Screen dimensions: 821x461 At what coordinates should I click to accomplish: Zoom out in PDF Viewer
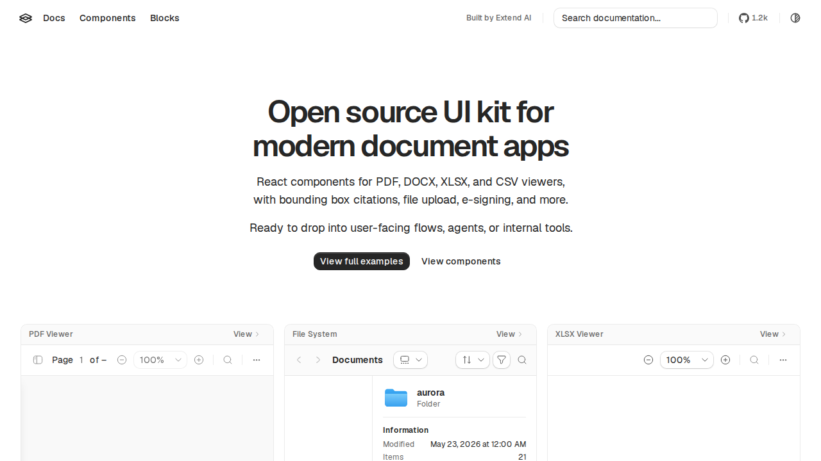122,360
